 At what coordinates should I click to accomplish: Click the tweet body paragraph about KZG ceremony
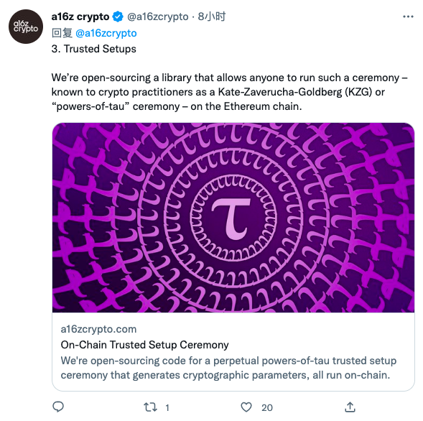click(229, 92)
